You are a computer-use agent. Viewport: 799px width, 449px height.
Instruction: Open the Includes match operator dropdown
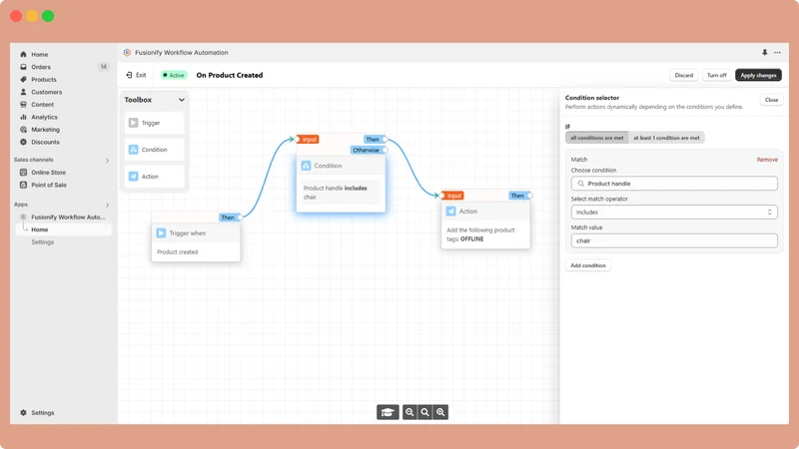674,213
